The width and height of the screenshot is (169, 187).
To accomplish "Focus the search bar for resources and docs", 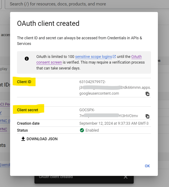I will (76, 4).
